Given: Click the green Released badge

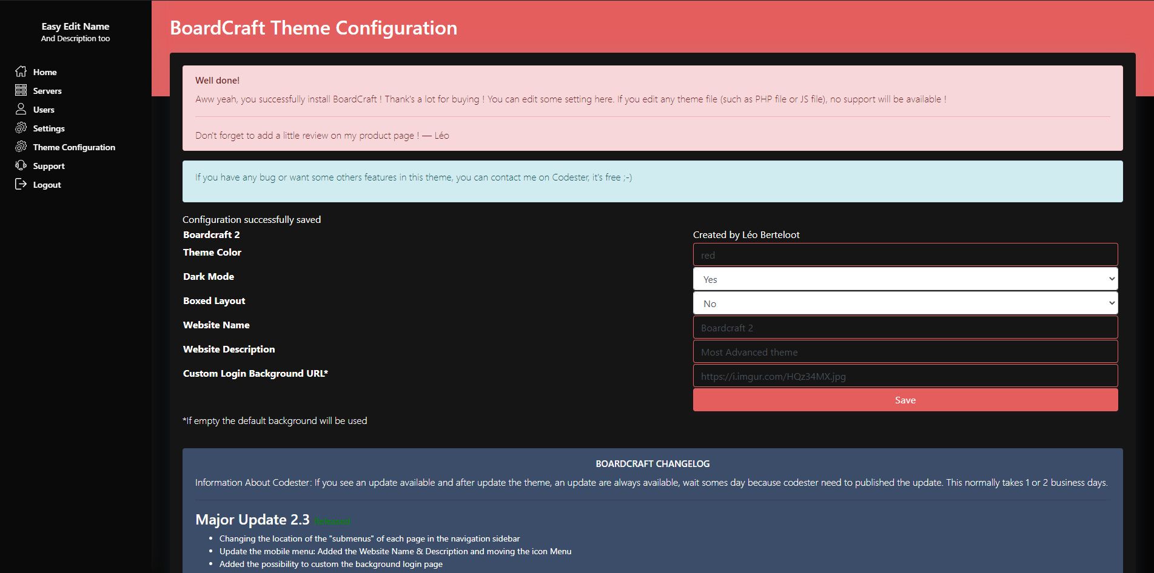Looking at the screenshot, I should coord(332,522).
